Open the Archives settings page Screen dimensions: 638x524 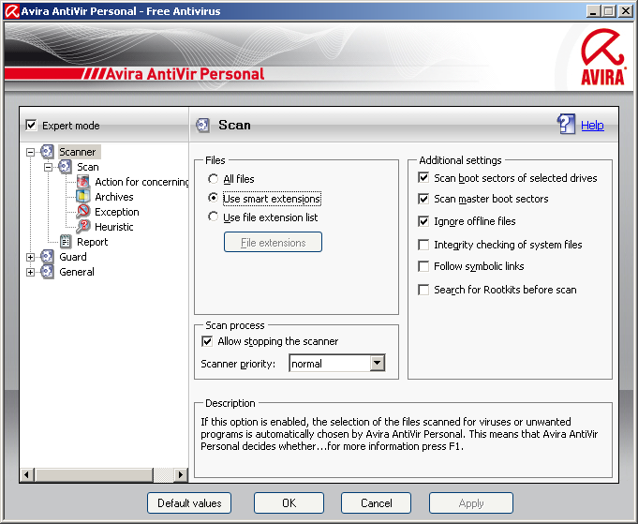tap(114, 197)
